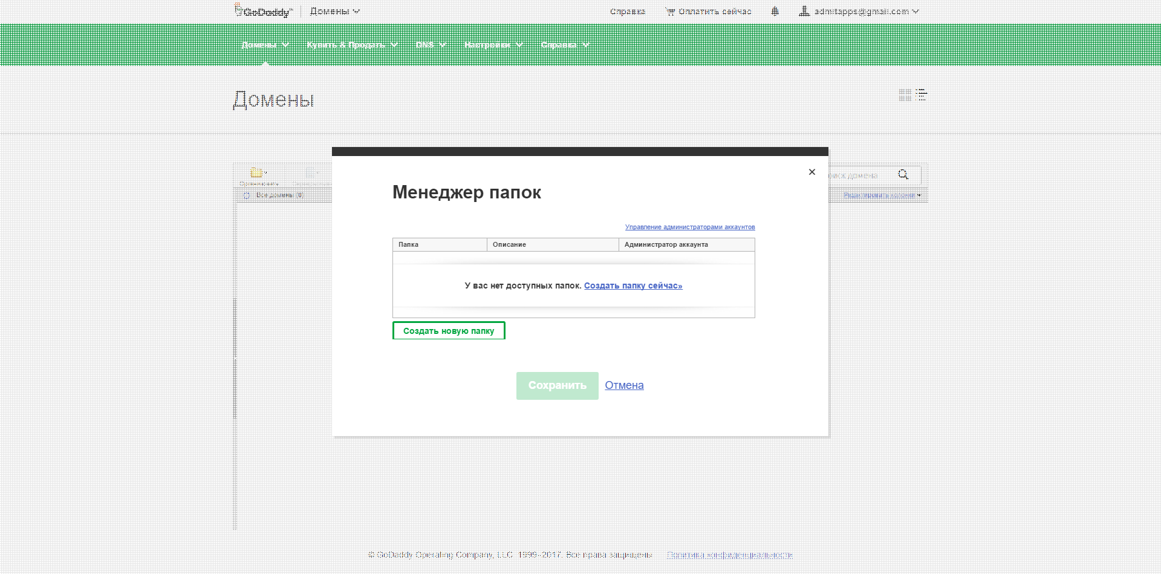Click the domain search magnifier icon
1161x574 pixels.
point(903,174)
